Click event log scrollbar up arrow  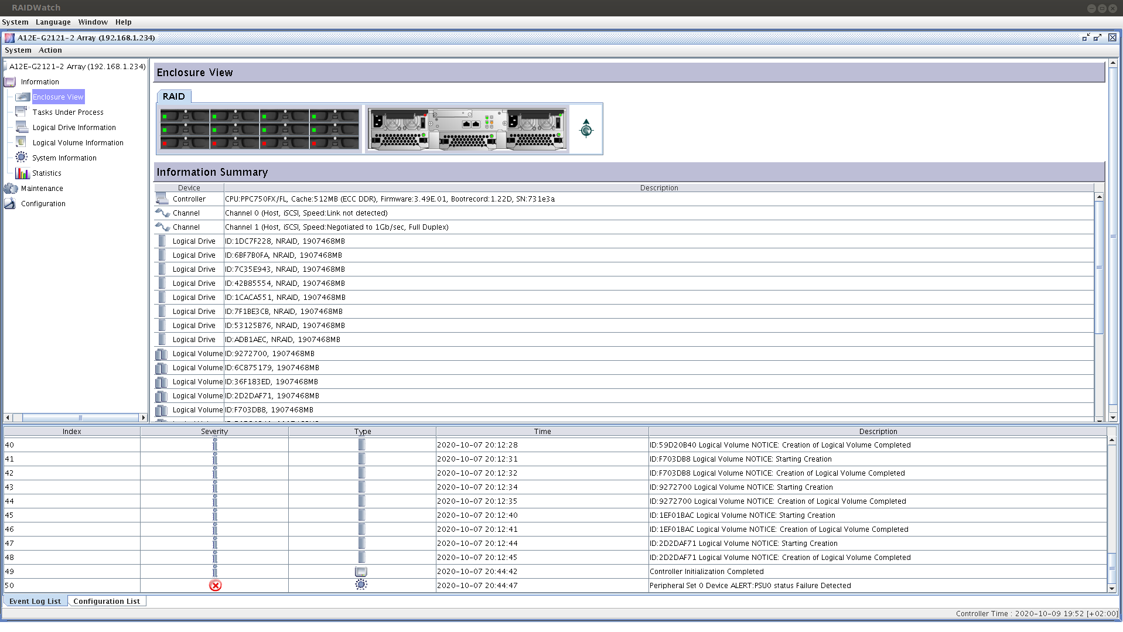(x=1111, y=440)
